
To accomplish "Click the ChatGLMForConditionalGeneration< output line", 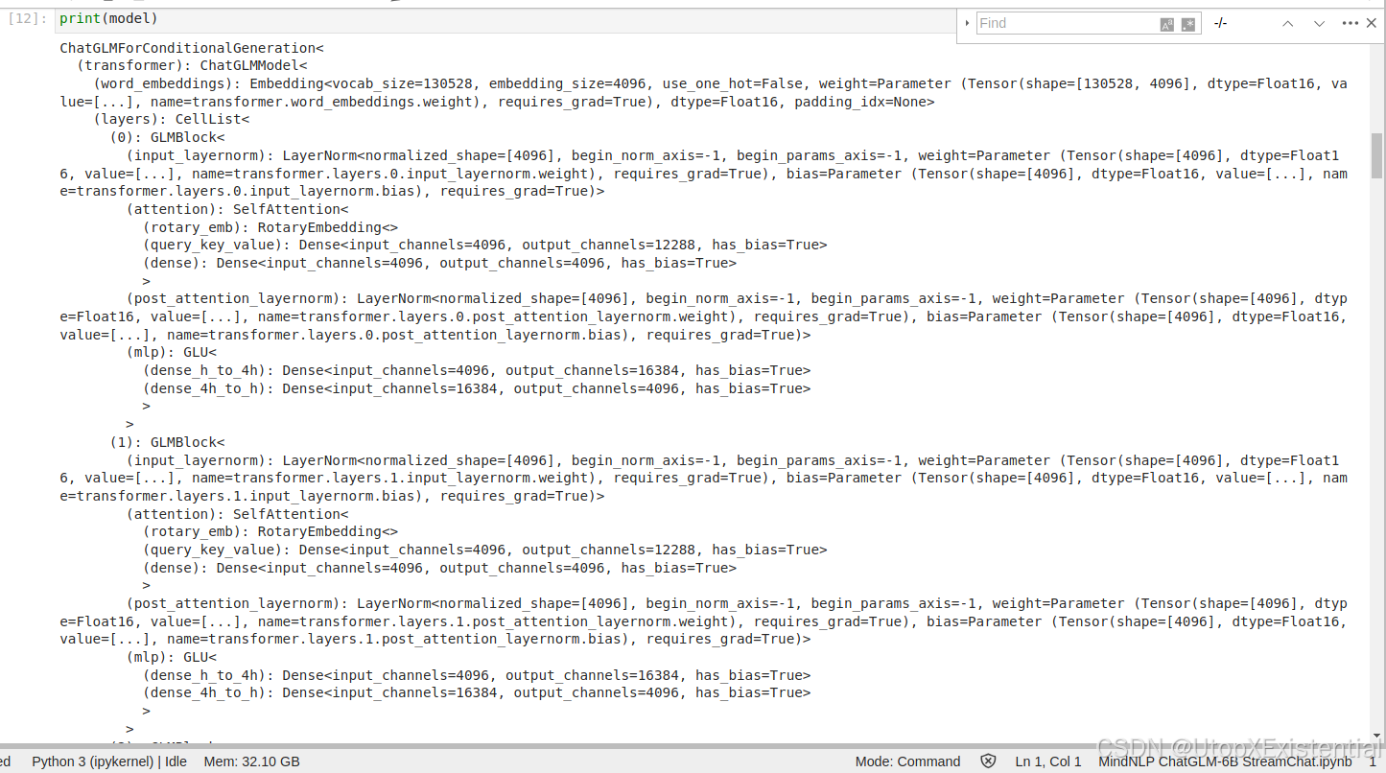I will (192, 48).
